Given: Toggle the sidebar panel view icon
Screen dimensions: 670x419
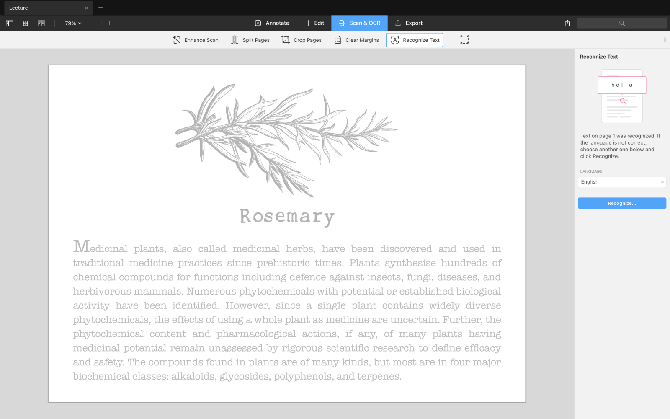Looking at the screenshot, I should 10,23.
